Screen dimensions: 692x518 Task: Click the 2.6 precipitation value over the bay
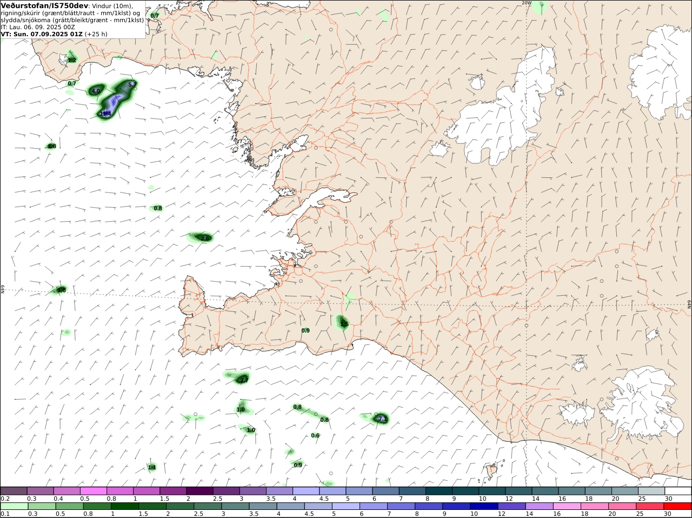205,238
